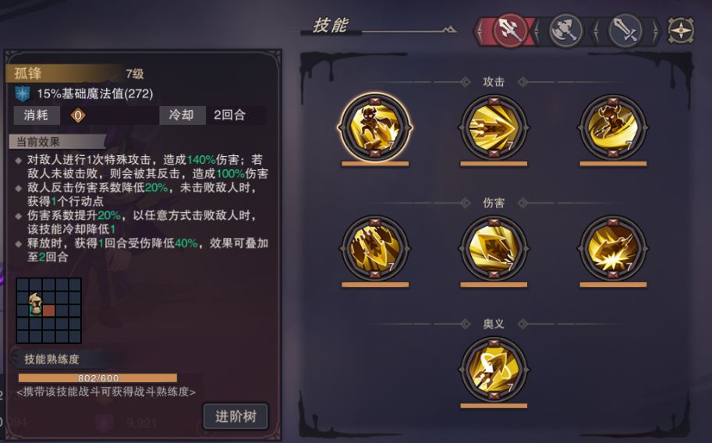Select the middle skill under 伤害
The height and width of the screenshot is (443, 712).
(x=494, y=248)
